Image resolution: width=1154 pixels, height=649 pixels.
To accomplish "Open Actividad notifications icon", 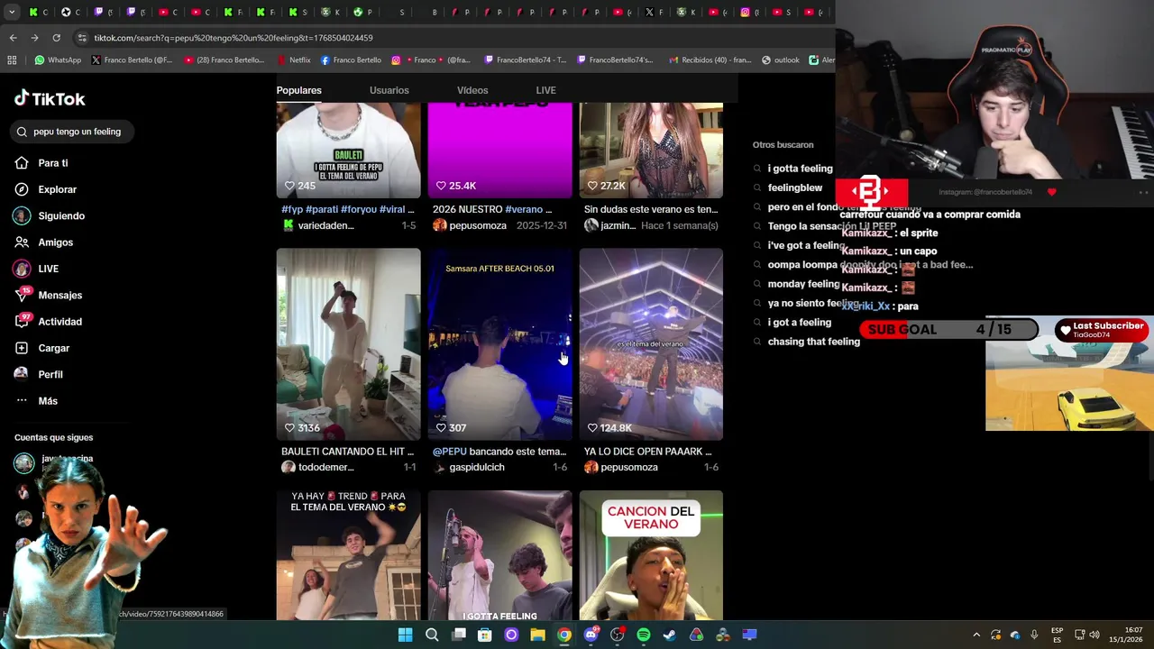I will [x=23, y=321].
